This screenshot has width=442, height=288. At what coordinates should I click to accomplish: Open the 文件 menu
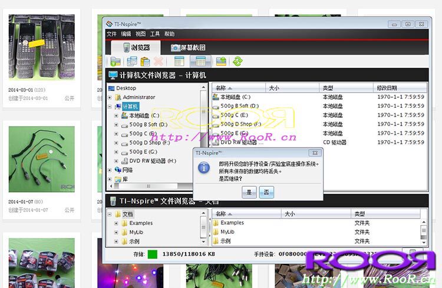111,34
